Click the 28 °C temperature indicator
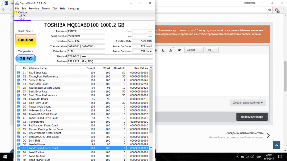The width and height of the screenshot is (287, 161). pyautogui.click(x=26, y=59)
